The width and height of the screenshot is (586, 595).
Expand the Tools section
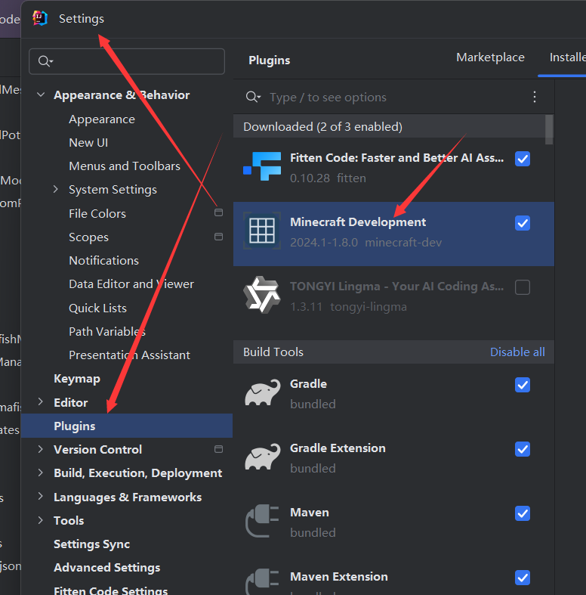[41, 520]
